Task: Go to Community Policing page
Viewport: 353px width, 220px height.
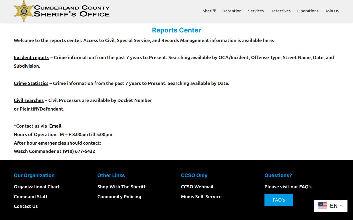Action: point(119,197)
